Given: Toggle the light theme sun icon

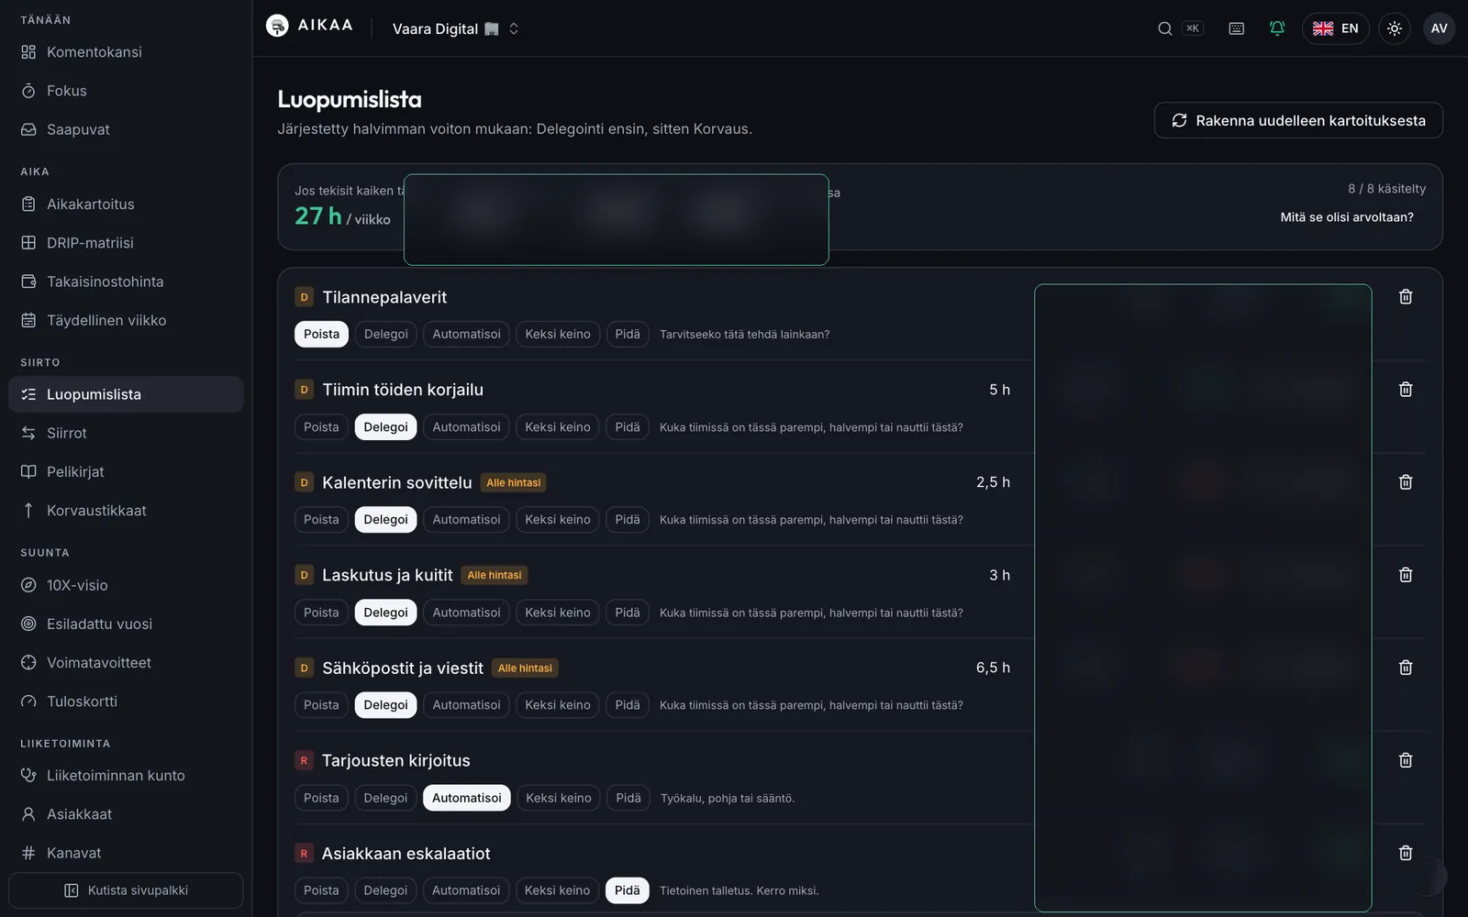Looking at the screenshot, I should (x=1395, y=28).
